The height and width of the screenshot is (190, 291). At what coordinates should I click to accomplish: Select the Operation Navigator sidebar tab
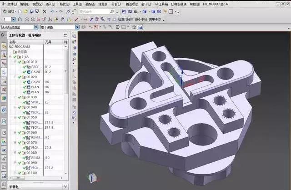(4, 72)
